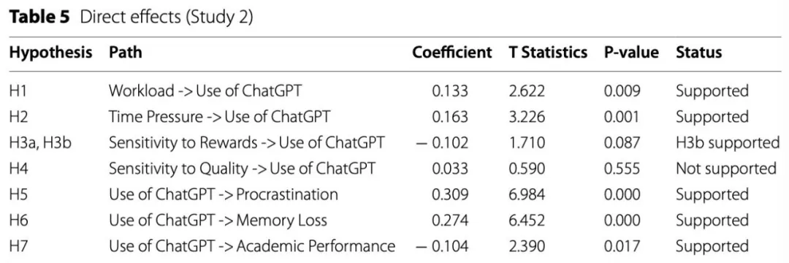Click the P-value column header
Image resolution: width=789 pixels, height=263 pixels.
631,53
